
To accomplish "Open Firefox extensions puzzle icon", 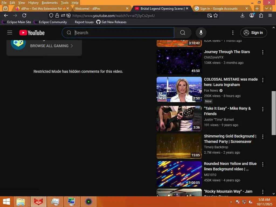I will [x=261, y=15].
